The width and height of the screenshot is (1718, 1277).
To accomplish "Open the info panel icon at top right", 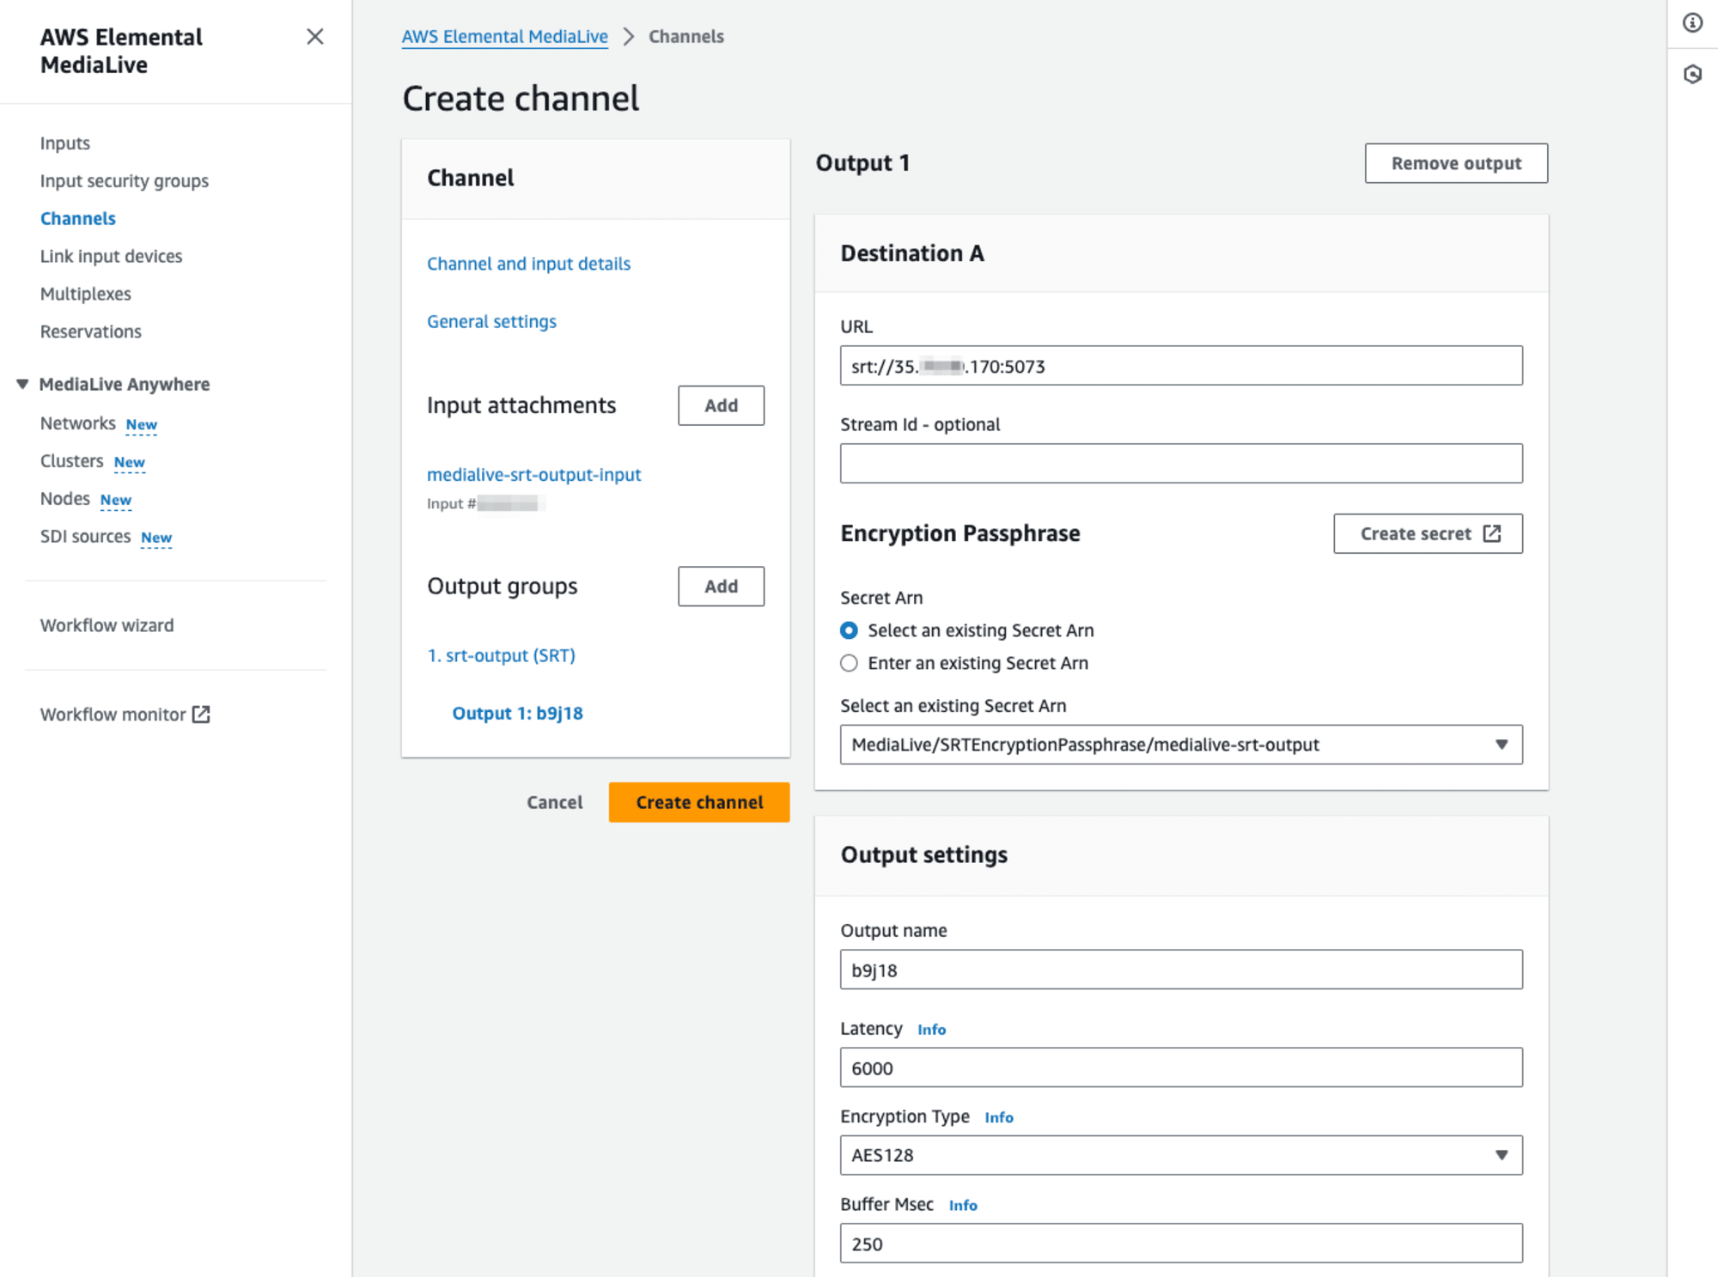I will 1692,23.
